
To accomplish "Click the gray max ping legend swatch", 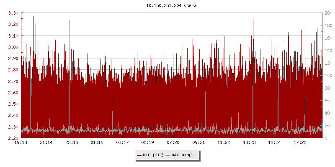I will coord(168,155).
